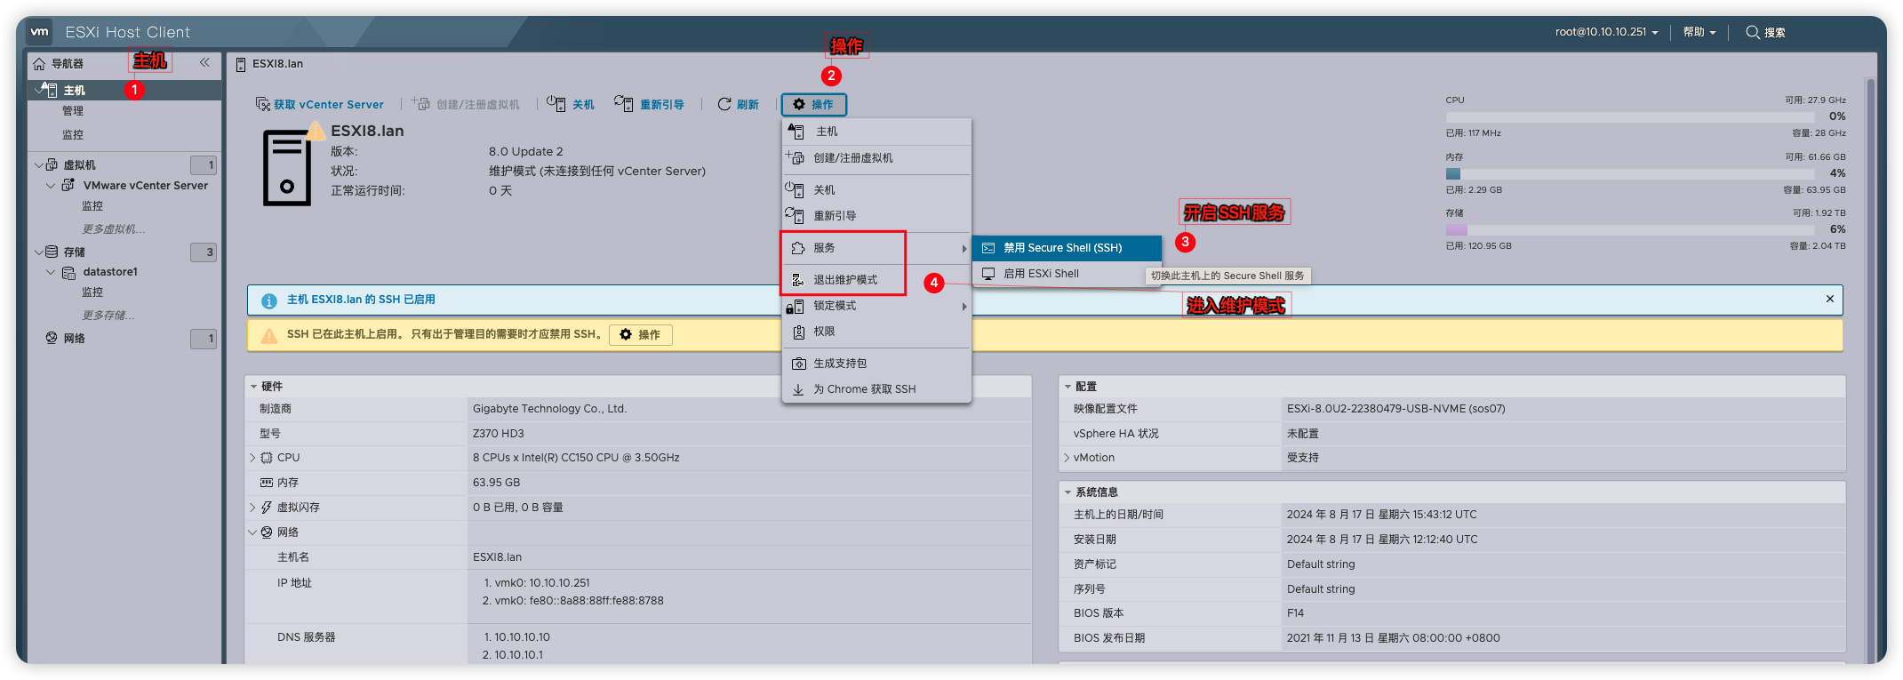
Task: Click More VMs link in navigator
Action: 114,229
